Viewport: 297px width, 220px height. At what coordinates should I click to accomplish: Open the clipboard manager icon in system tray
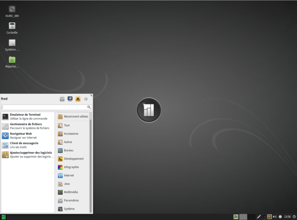point(264,217)
